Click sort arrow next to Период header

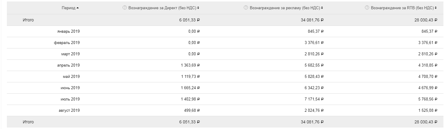click(78, 7)
